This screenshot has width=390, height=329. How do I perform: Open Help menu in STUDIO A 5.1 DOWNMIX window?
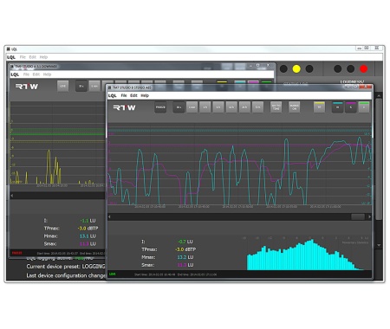pyautogui.click(x=47, y=74)
